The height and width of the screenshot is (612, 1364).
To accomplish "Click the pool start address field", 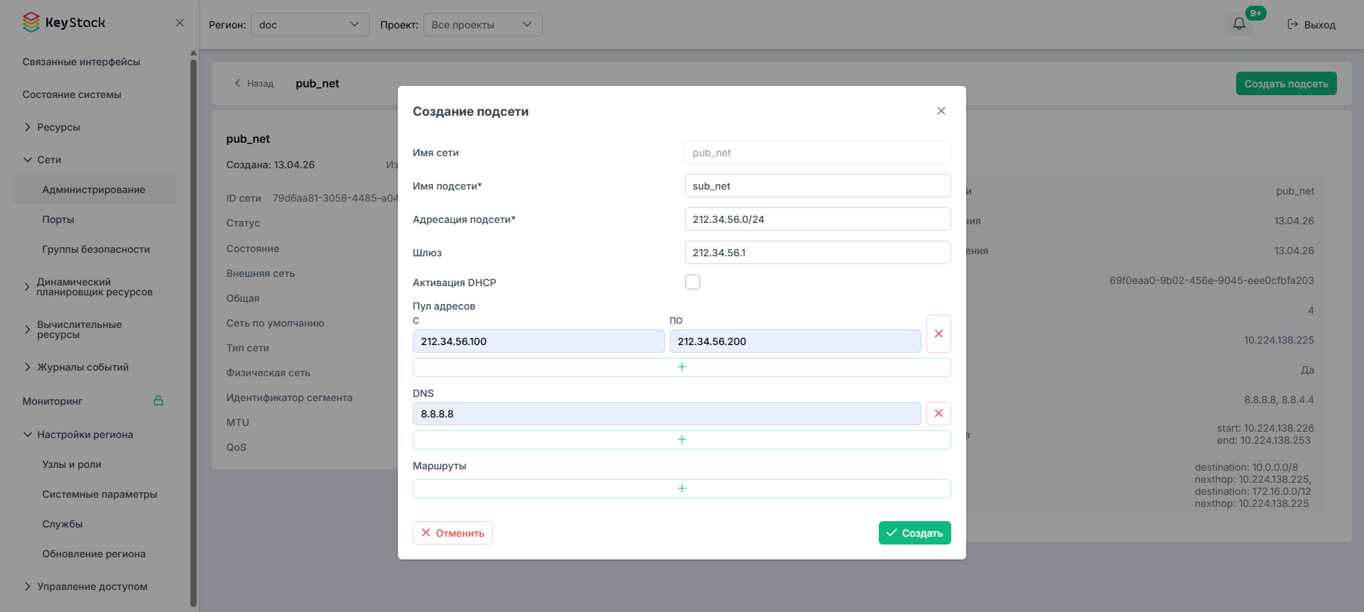I will point(538,341).
